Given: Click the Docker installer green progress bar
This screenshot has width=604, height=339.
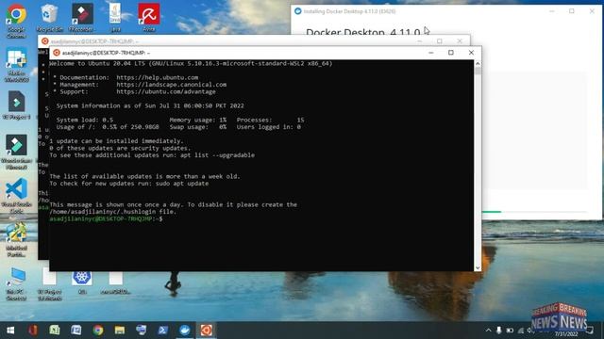Looking at the screenshot, I should coord(491,211).
